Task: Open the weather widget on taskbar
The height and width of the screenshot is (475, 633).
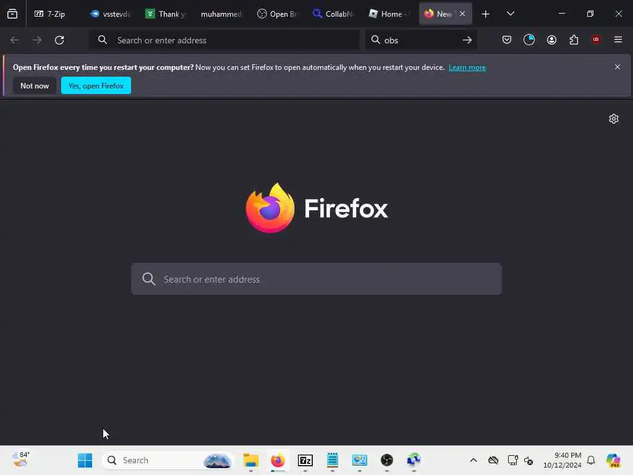Action: click(20, 460)
